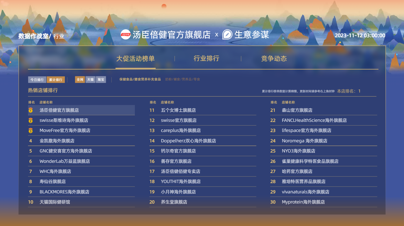The image size is (404, 226).
Task: Select 奶粉/辅食/营养品/零食 category
Action: [x=182, y=79]
